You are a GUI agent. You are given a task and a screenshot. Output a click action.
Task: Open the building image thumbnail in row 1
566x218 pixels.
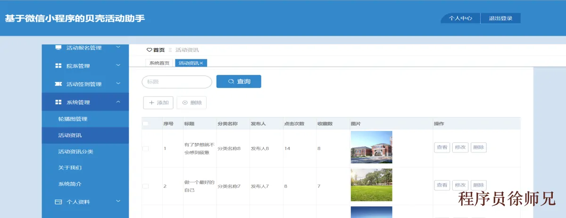click(x=372, y=147)
